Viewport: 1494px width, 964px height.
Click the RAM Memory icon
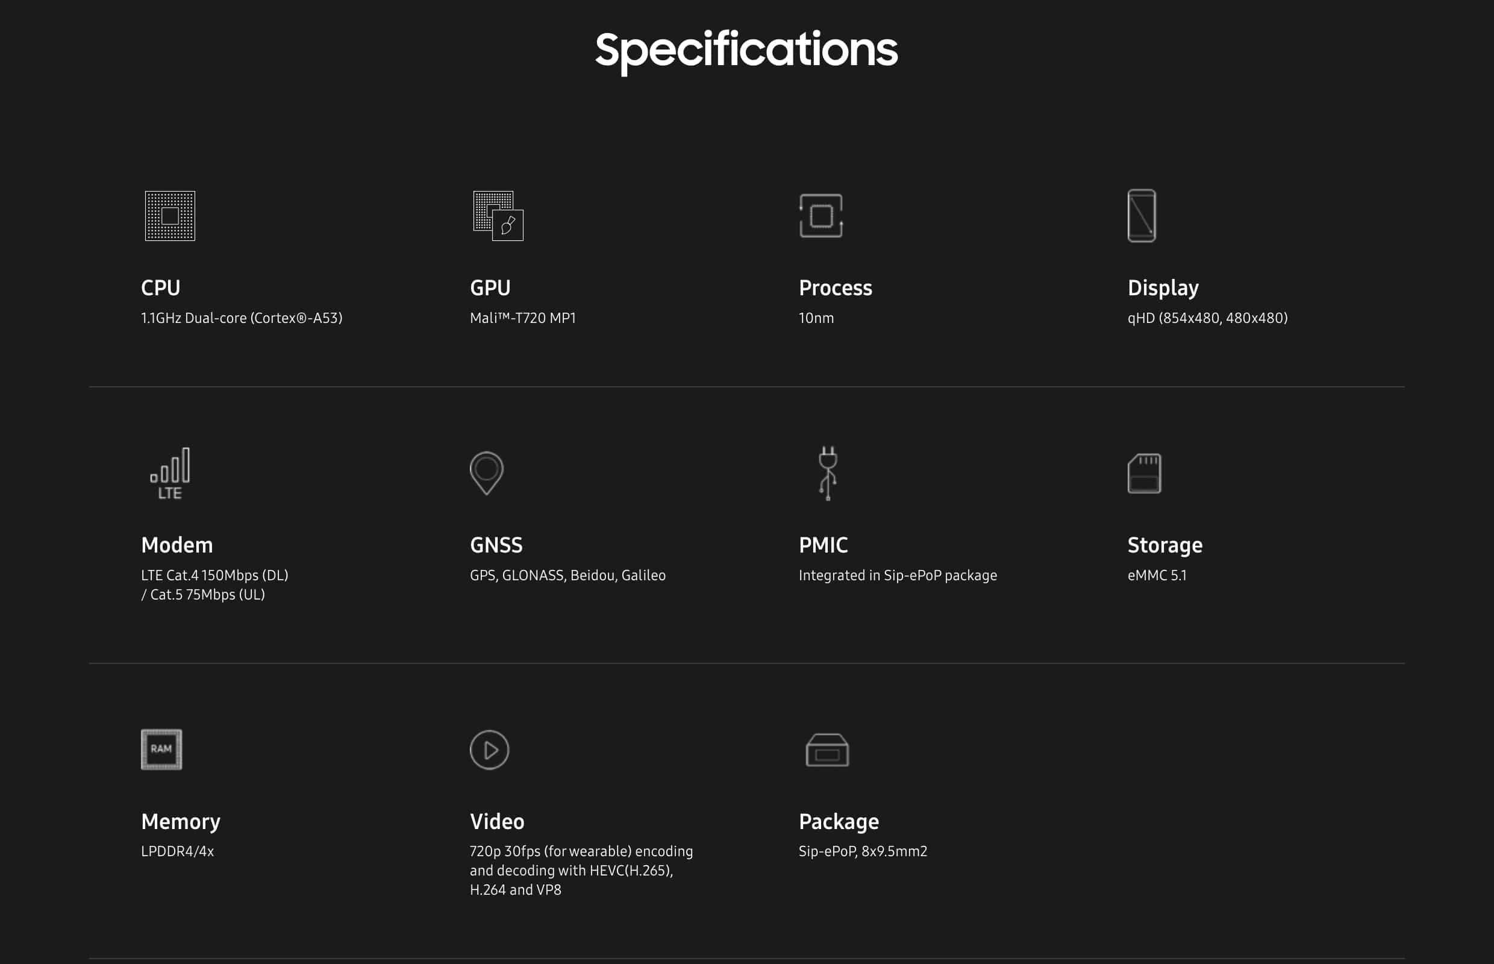click(x=161, y=750)
